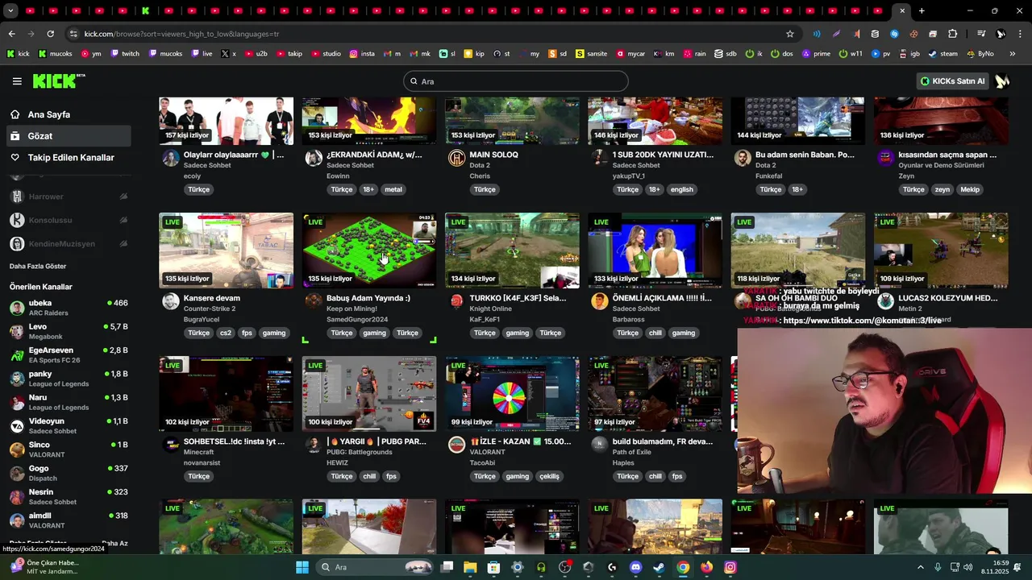Open the KendineMuzisyen followed channel

69,243
